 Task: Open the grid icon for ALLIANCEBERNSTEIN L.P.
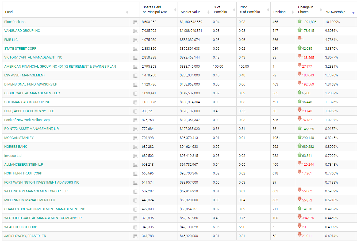135,165
